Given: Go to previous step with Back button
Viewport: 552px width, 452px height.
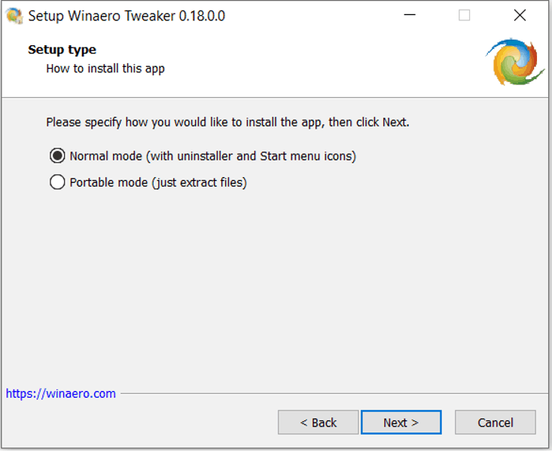Looking at the screenshot, I should pyautogui.click(x=319, y=423).
